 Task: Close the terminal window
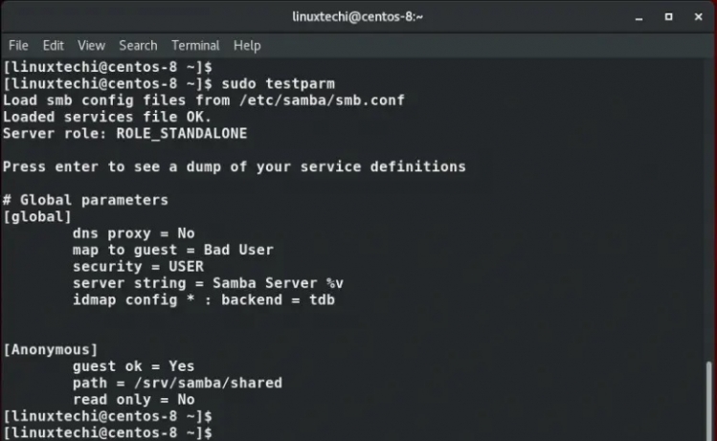[699, 17]
